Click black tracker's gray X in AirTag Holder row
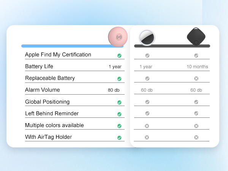The width and height of the screenshot is (228, 171). (x=196, y=138)
